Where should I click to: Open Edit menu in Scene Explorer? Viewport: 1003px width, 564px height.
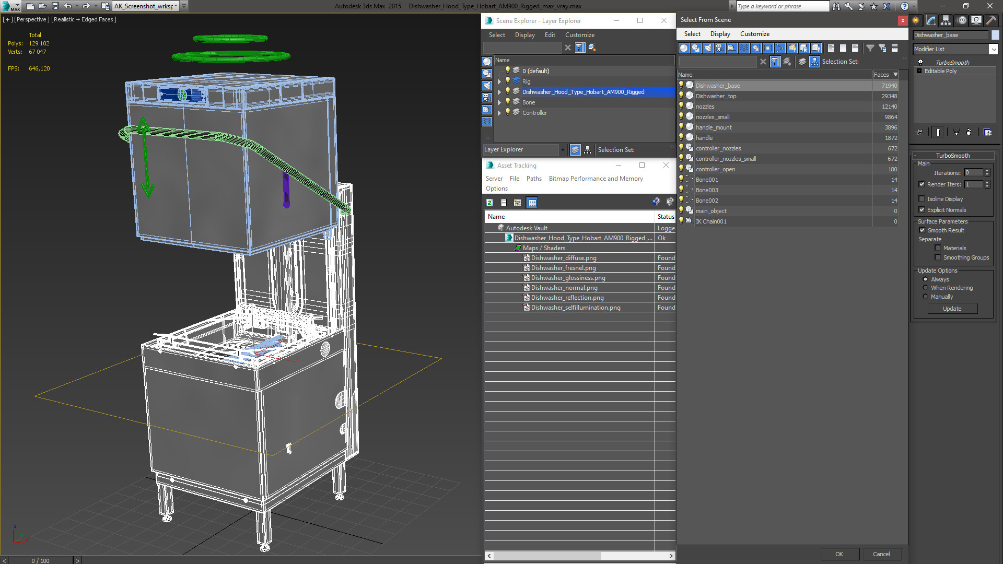click(x=550, y=35)
